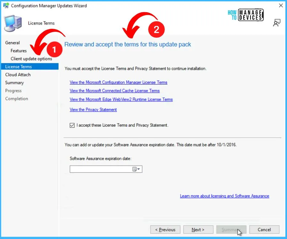The image size is (287, 239).
Task: Open Microsoft Edge WebView2 Runtime License Terms link
Action: (x=121, y=100)
